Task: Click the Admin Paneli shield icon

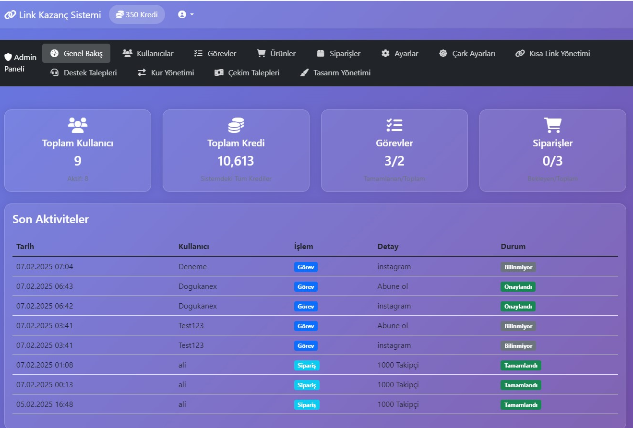Action: (x=8, y=57)
